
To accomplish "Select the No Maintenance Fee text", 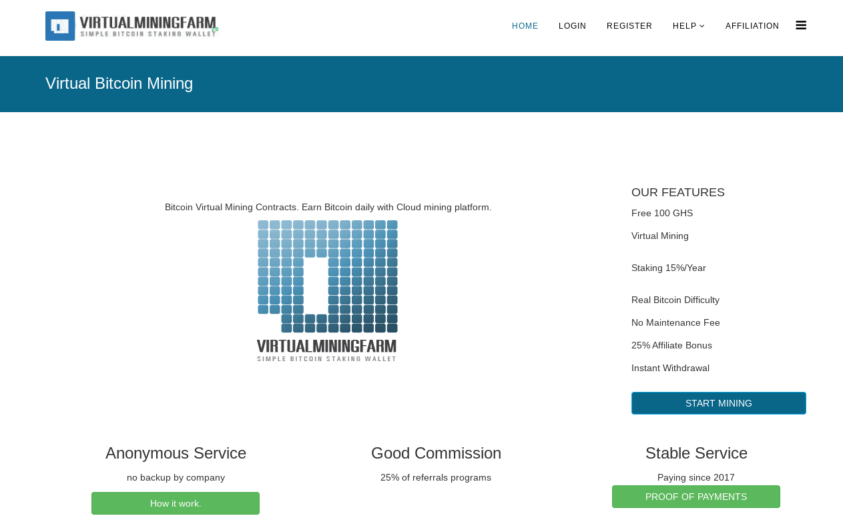I will pos(675,323).
